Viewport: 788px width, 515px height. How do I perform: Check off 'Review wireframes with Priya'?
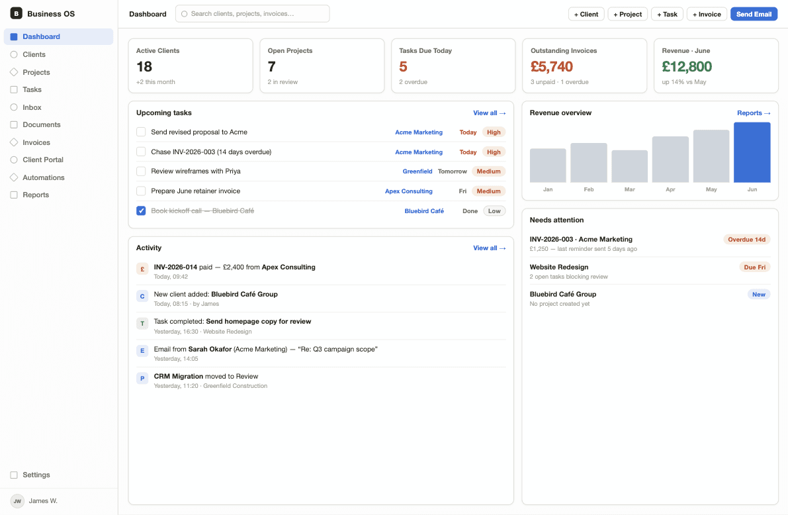click(x=141, y=171)
